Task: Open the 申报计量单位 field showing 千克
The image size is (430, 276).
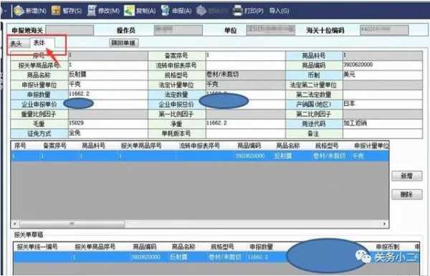Action: [108, 85]
